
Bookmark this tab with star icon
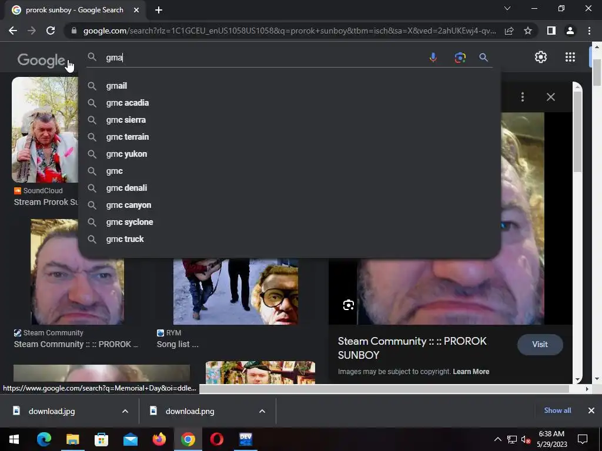pos(528,31)
